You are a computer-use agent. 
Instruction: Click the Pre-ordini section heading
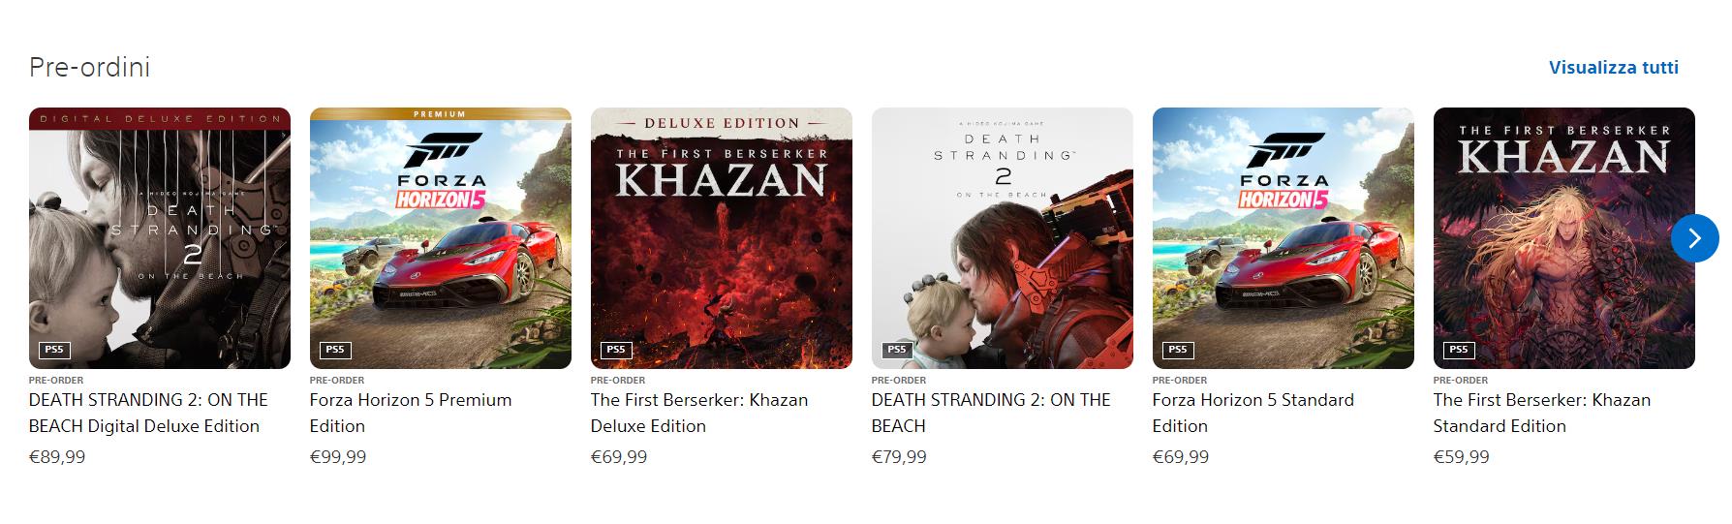point(89,68)
